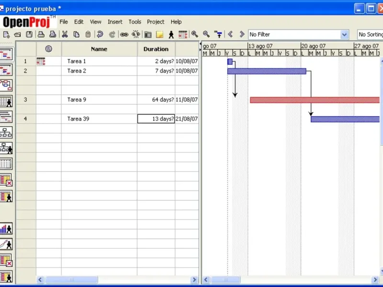Viewport: 383px width, 287px height.
Task: Click the Cut scissors icon
Action: click(65, 34)
